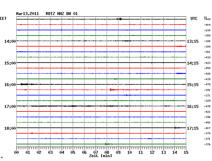Click the 14 minute axis label
Viewport: 212px width, 161px height.
[175, 153]
